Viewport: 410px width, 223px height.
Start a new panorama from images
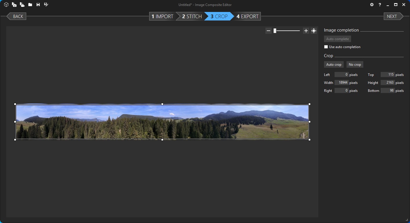pyautogui.click(x=14, y=5)
